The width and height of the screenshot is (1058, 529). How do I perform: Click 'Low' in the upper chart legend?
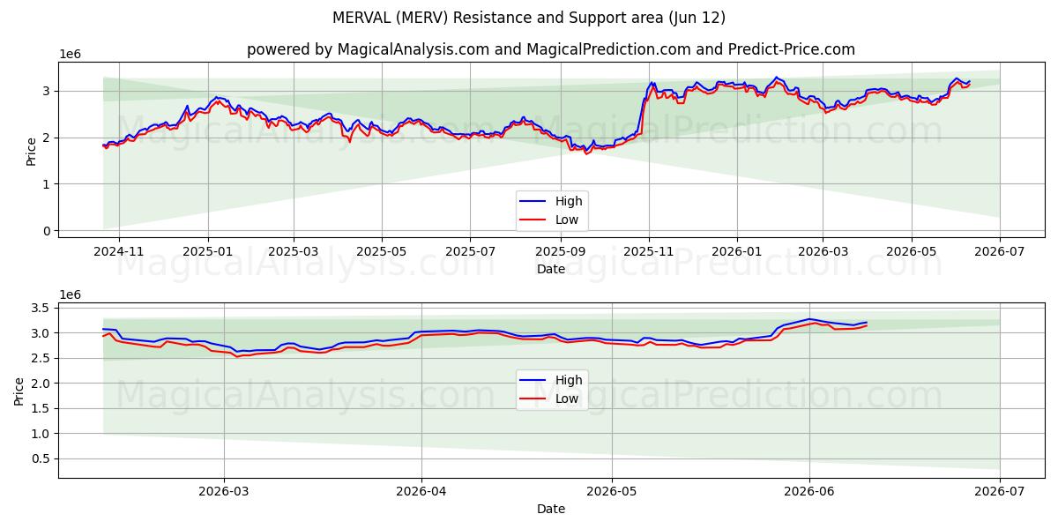[567, 220]
